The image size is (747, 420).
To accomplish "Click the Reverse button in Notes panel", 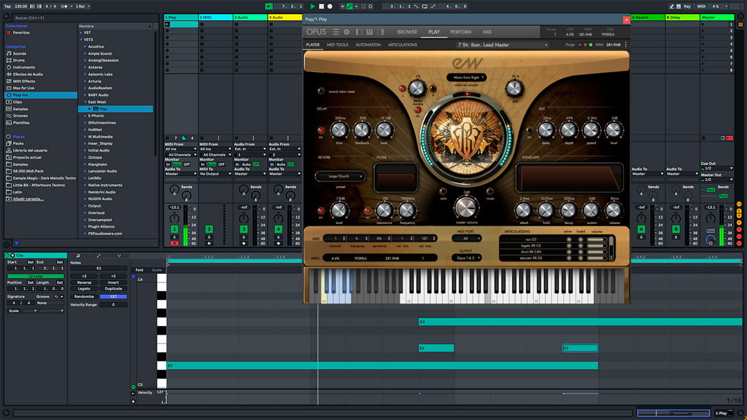I will tap(84, 282).
